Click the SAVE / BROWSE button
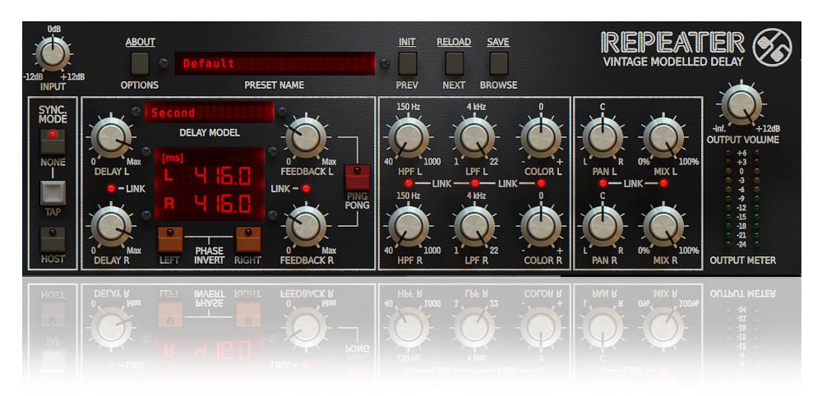The image size is (822, 396). (x=499, y=63)
